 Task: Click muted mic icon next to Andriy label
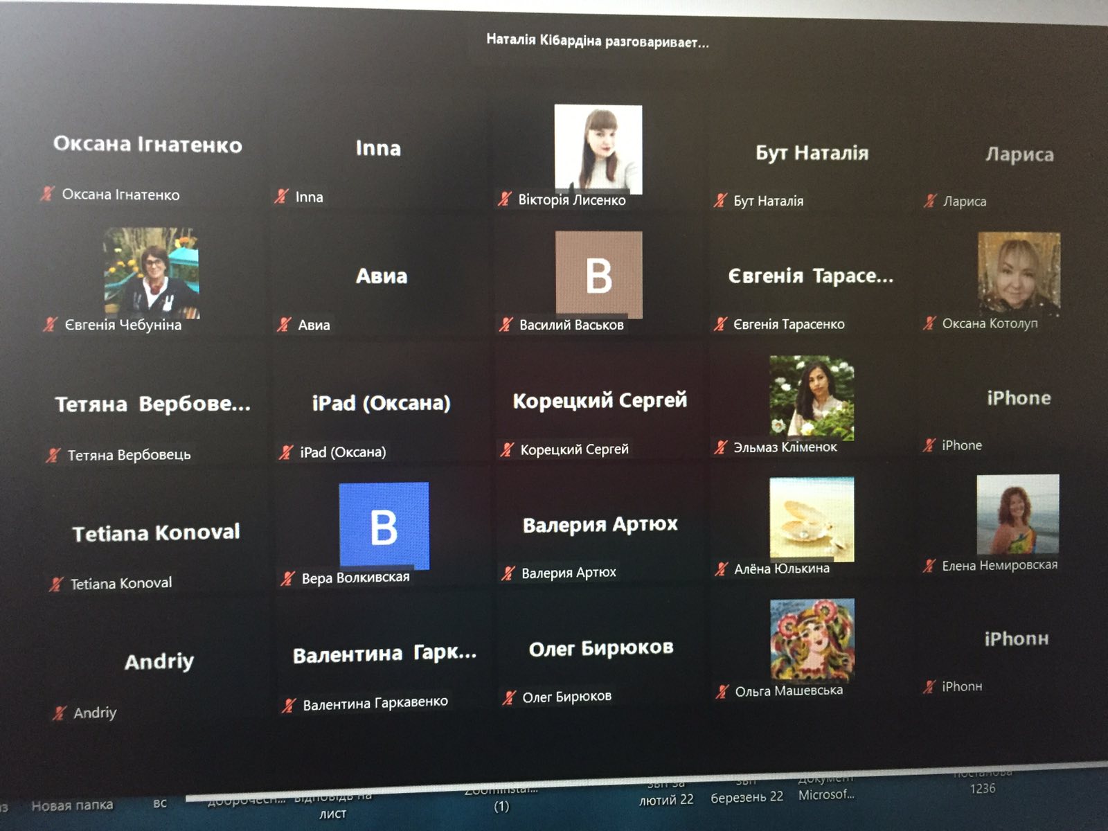[x=60, y=713]
